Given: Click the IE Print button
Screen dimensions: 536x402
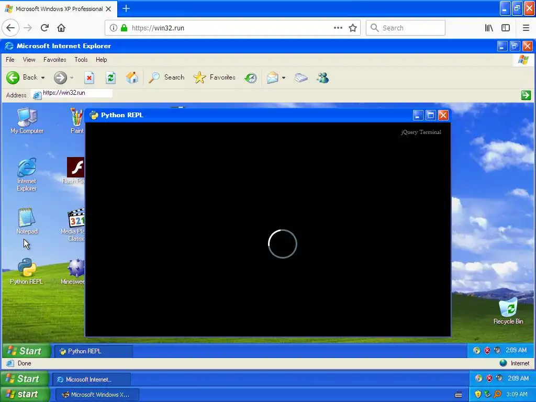Looking at the screenshot, I should (301, 77).
